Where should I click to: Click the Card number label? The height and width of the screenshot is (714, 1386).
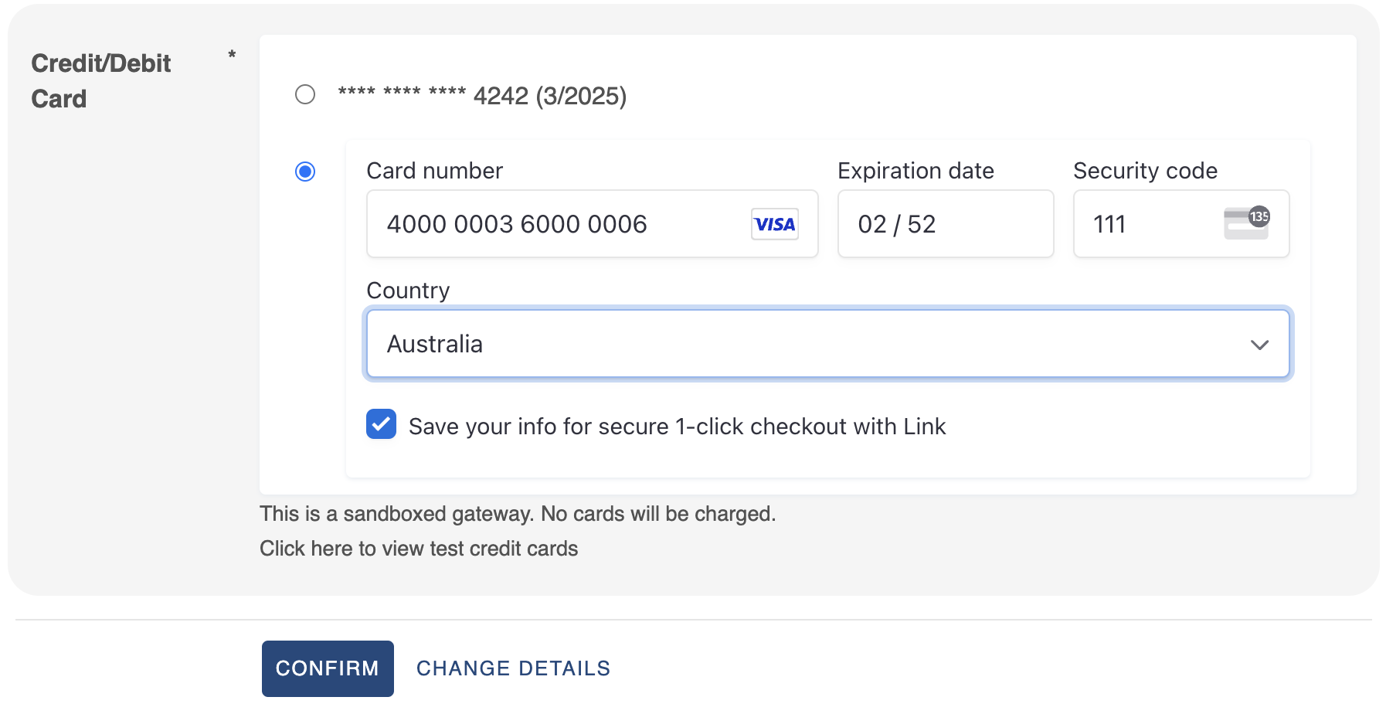pyautogui.click(x=434, y=171)
